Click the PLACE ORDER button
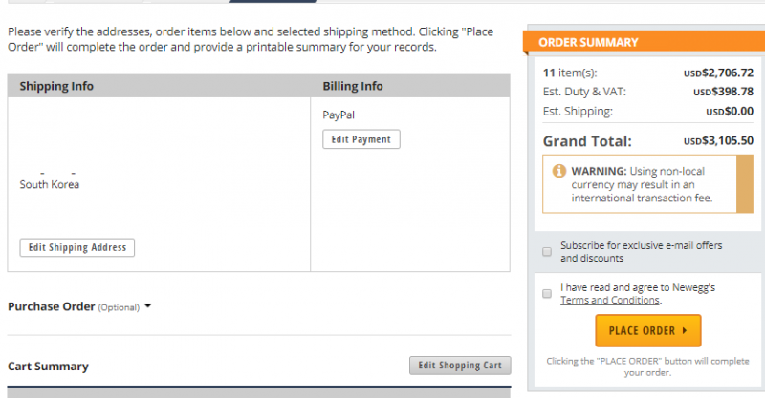 click(x=648, y=331)
